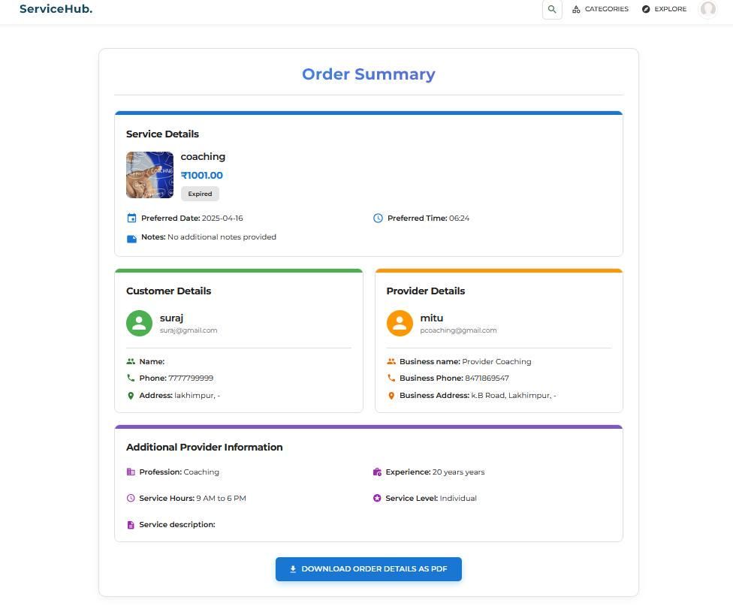This screenshot has height=609, width=733.
Task: Click the service level value Individual
Action: click(x=458, y=498)
